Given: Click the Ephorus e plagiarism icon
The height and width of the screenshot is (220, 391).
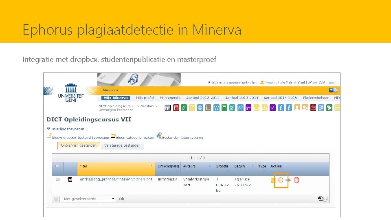Looking at the screenshot, I should click(x=281, y=180).
